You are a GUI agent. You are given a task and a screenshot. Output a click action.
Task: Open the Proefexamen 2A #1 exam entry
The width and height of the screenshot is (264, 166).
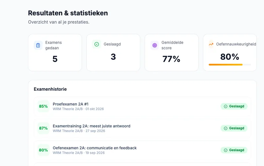[143, 106]
